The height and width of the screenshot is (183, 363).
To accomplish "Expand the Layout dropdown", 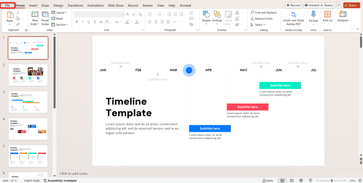I will click(x=59, y=13).
